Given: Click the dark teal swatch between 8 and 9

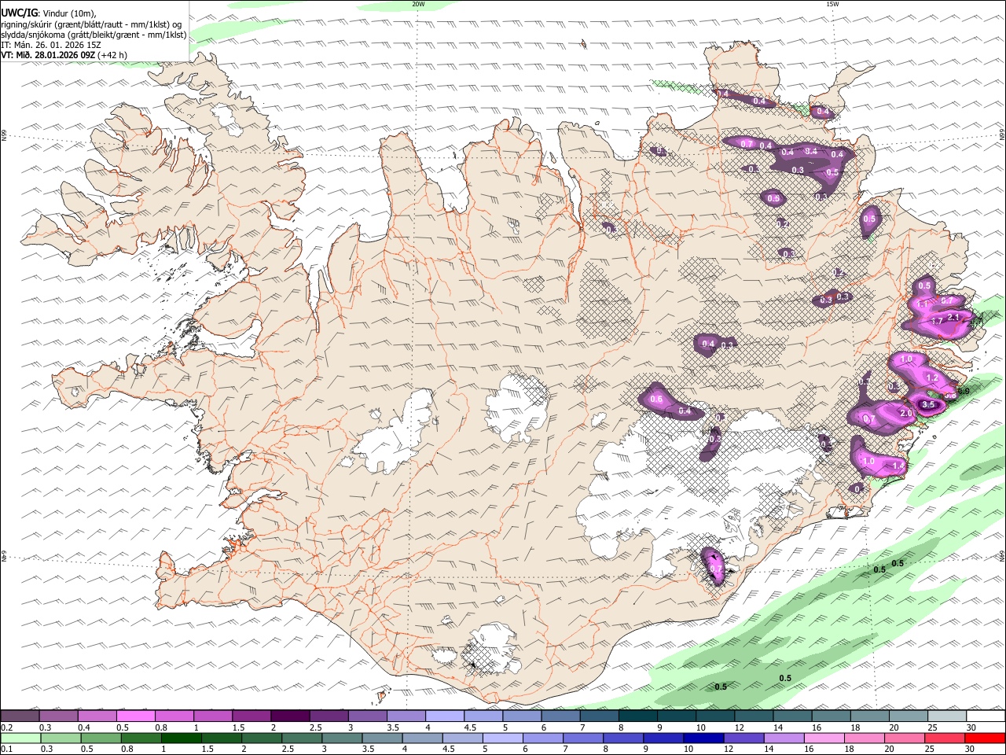Looking at the screenshot, I should pos(638,716).
